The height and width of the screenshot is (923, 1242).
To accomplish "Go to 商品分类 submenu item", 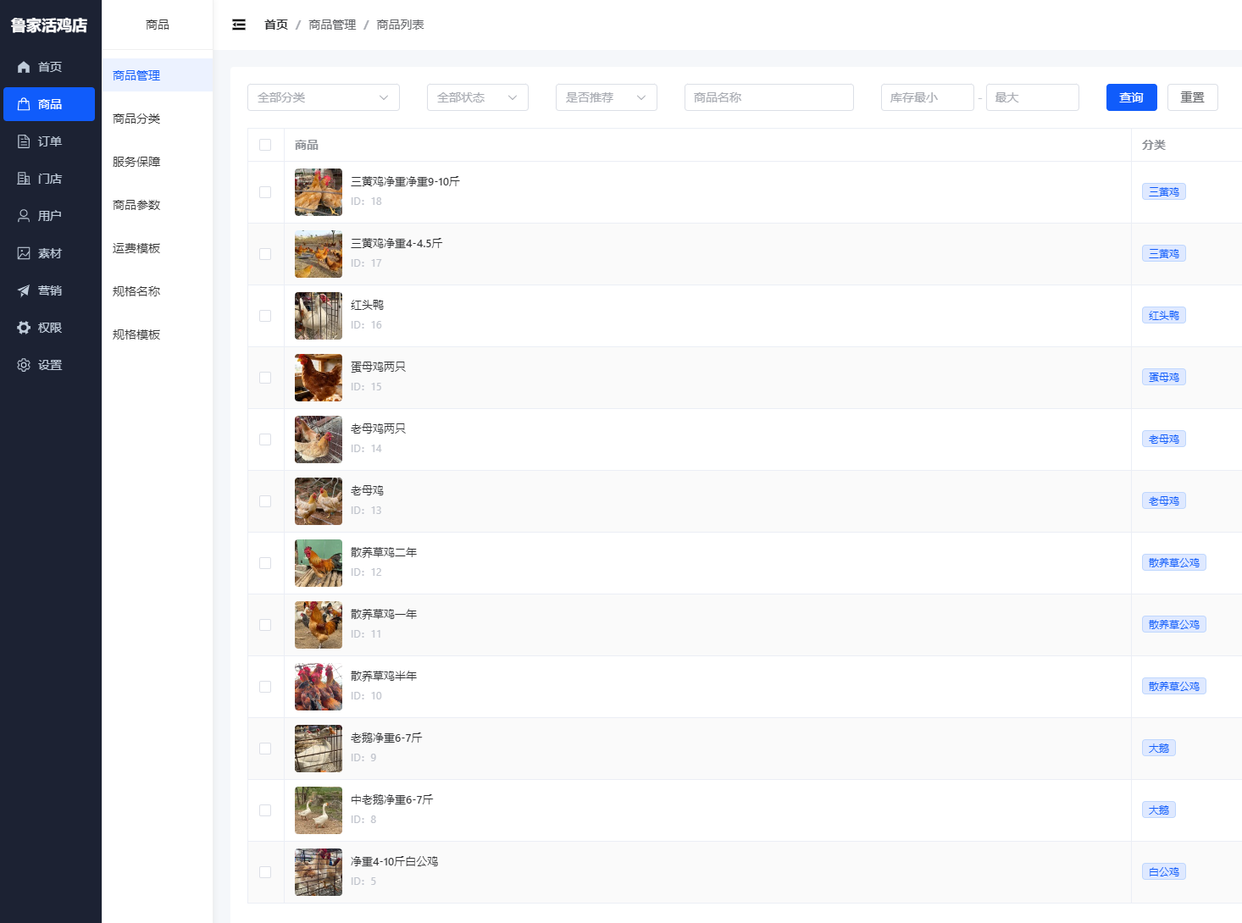I will 136,119.
